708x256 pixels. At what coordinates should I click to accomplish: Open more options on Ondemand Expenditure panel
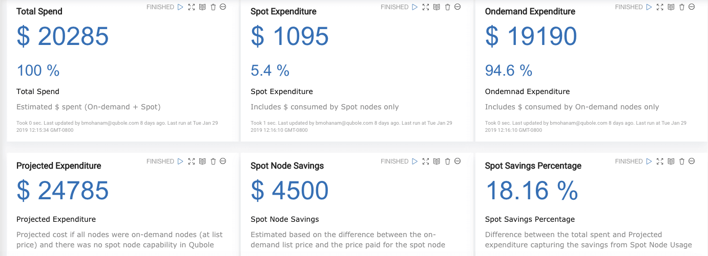tap(692, 7)
